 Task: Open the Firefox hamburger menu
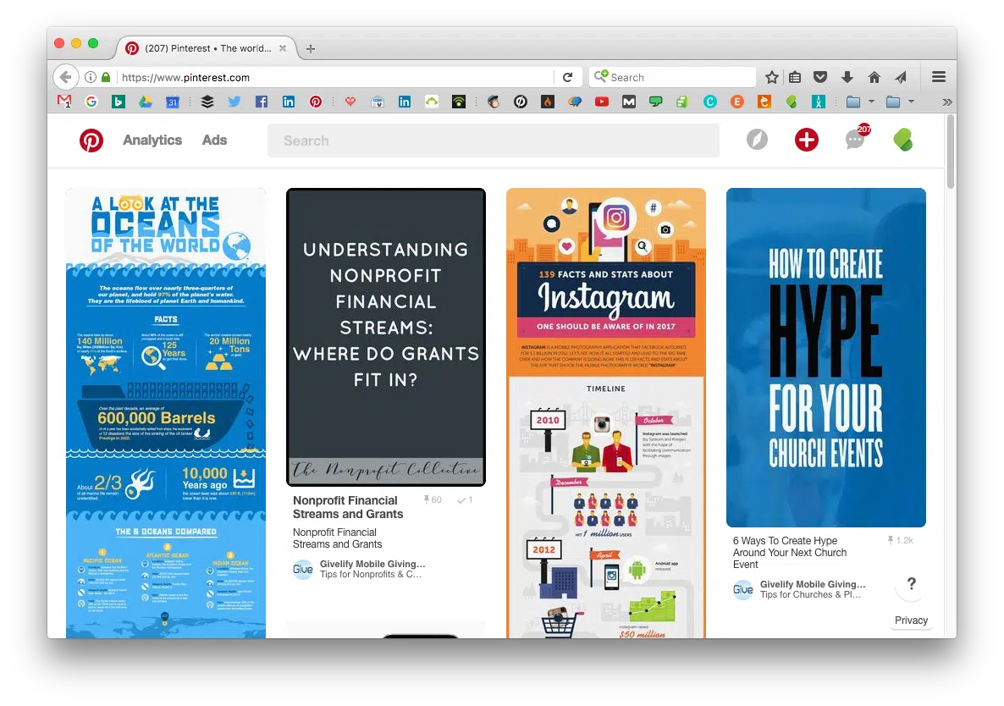click(939, 77)
